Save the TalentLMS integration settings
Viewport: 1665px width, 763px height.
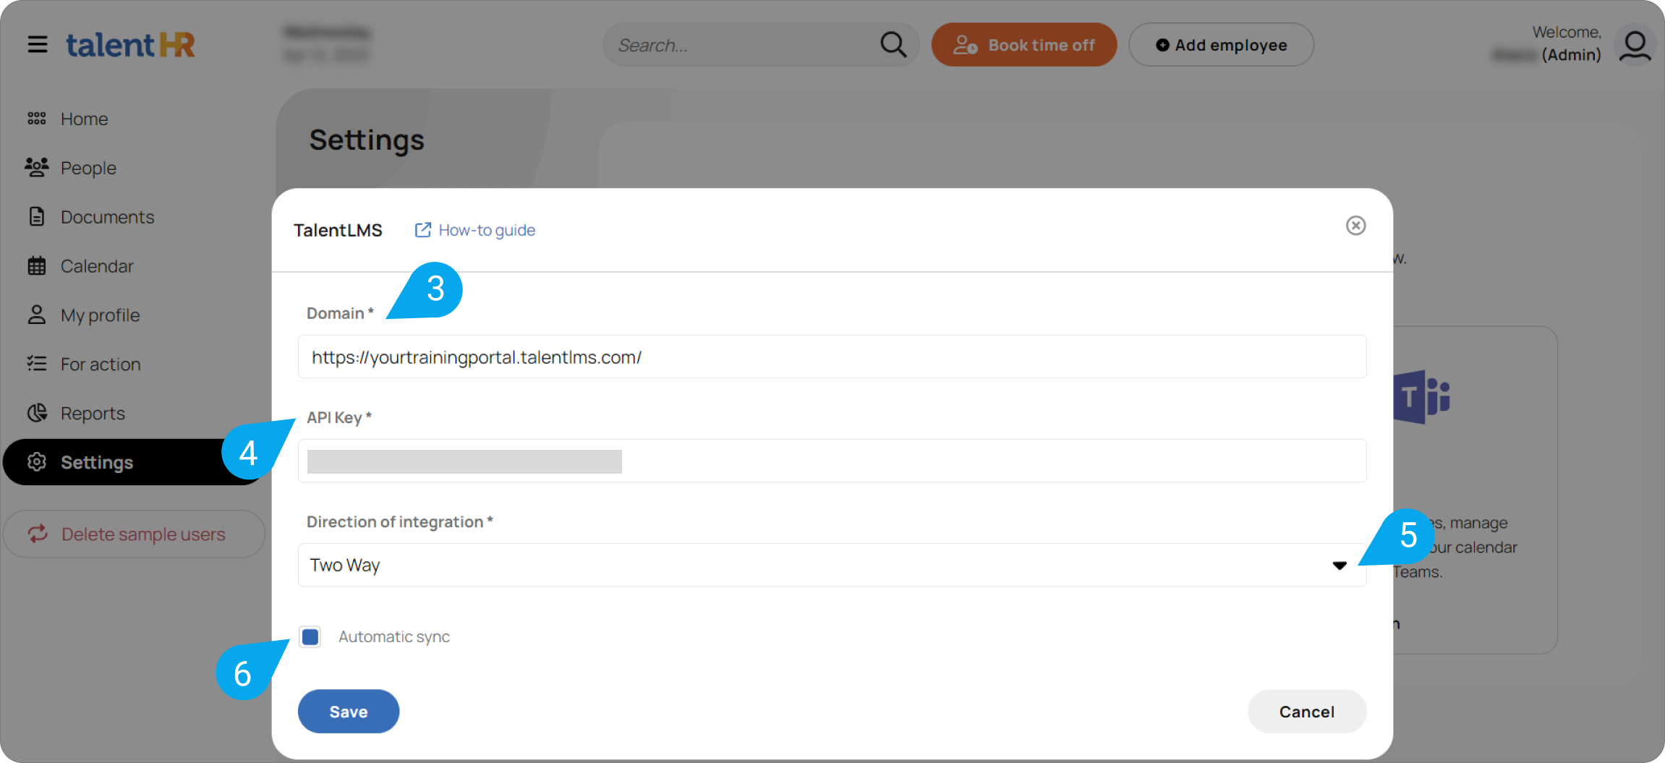[x=348, y=712]
